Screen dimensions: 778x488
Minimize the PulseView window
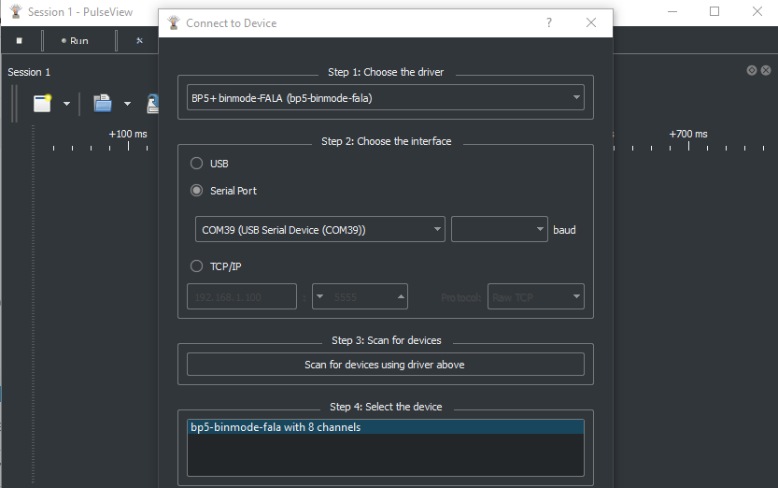(x=672, y=11)
